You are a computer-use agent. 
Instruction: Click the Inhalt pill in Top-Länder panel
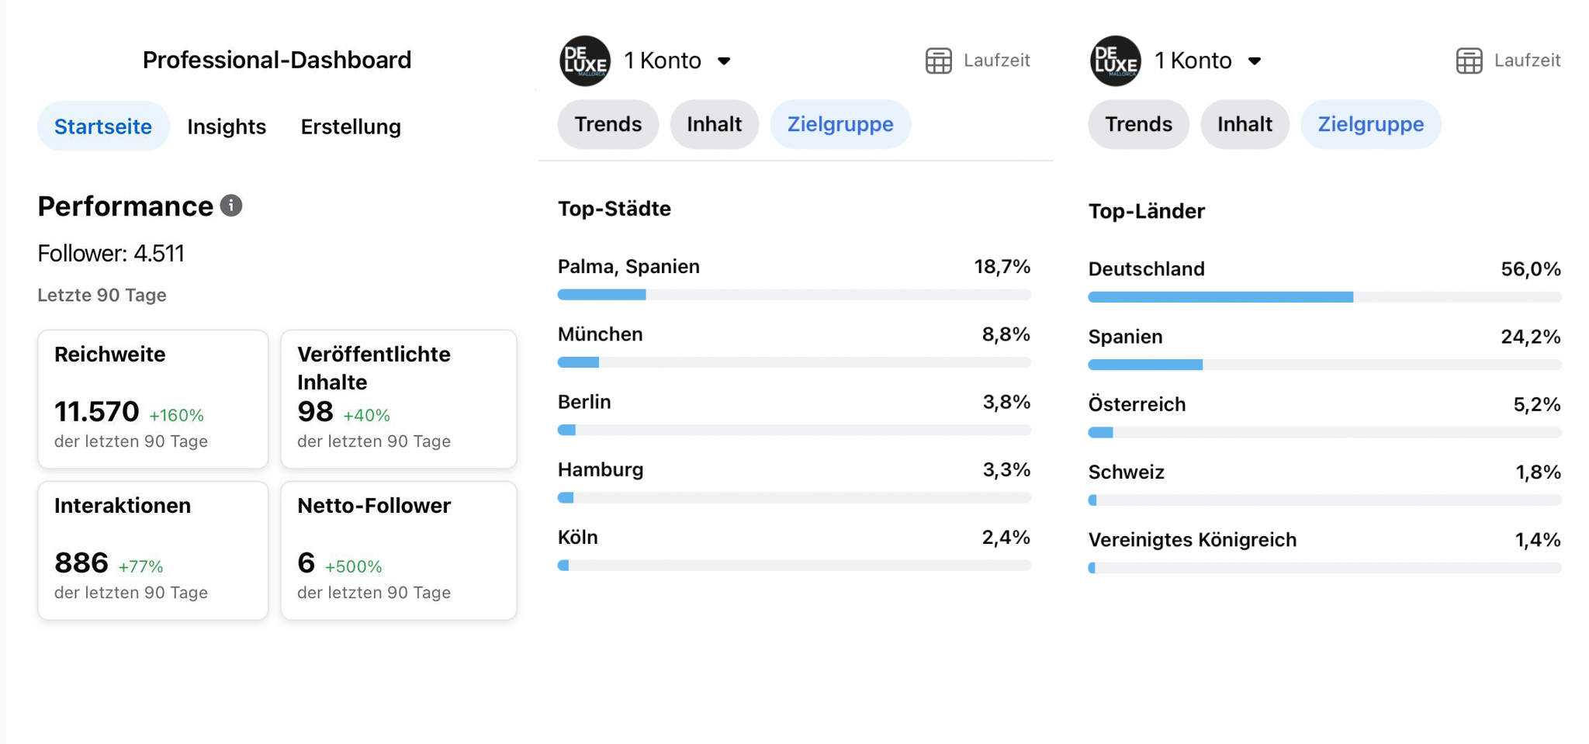[x=1245, y=124]
